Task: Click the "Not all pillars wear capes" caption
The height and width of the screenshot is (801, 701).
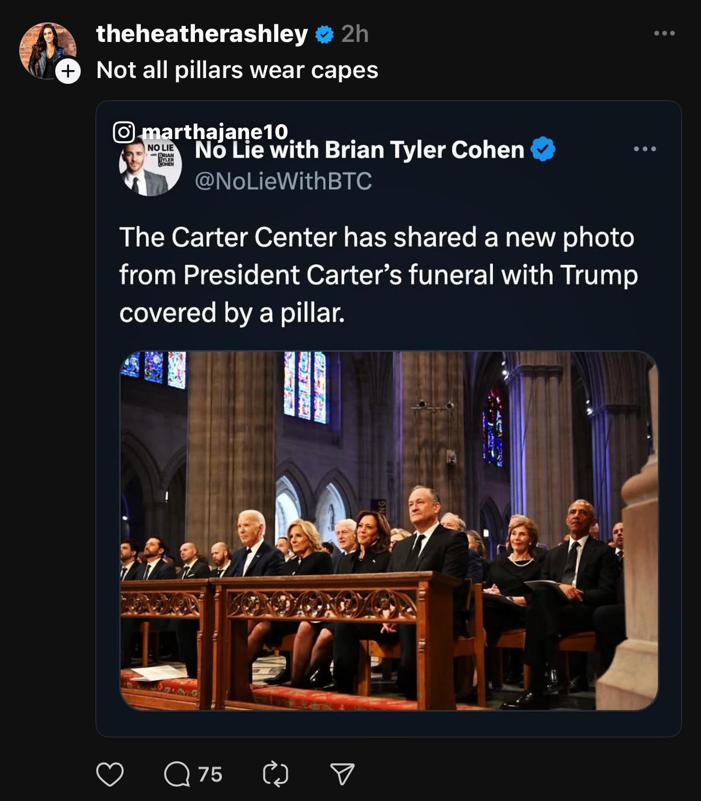Action: [x=237, y=70]
